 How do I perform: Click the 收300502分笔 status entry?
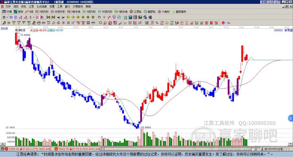[x=272, y=149]
